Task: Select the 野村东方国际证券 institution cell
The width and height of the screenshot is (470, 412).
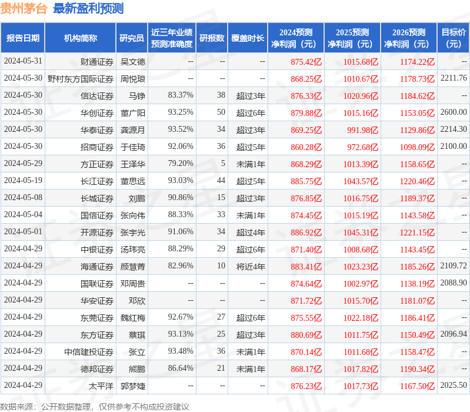Action: (81, 79)
